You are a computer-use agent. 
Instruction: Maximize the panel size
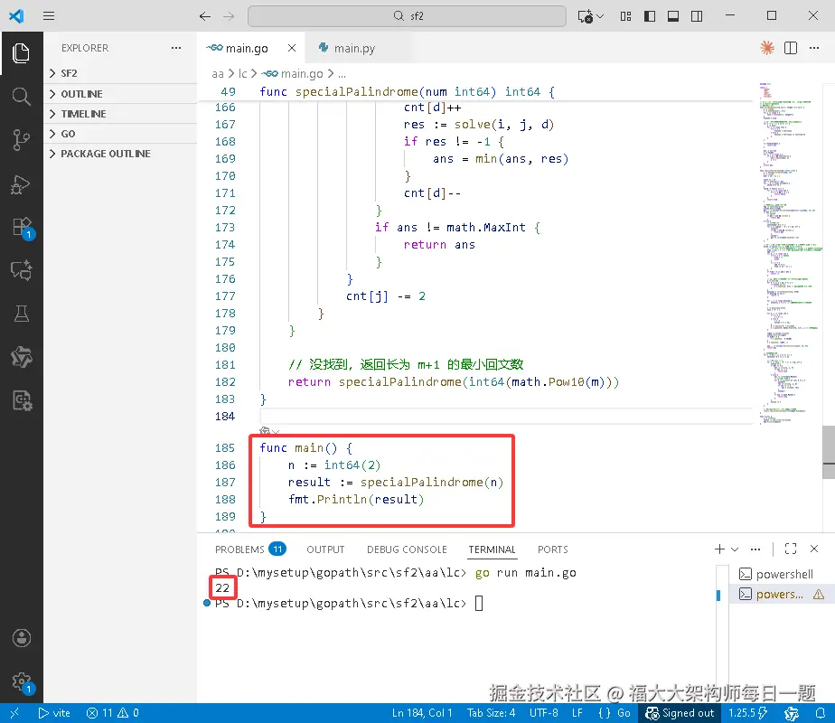tap(791, 549)
